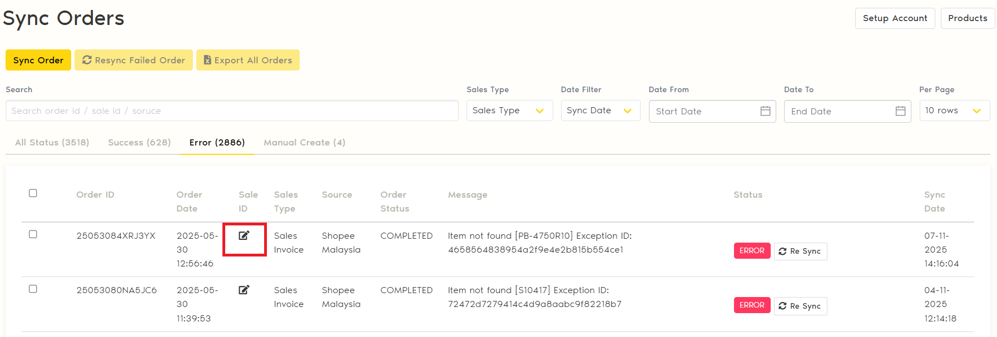Click edit icon for order 25053080NA5JC6
This screenshot has height=337, width=997.
tap(244, 290)
